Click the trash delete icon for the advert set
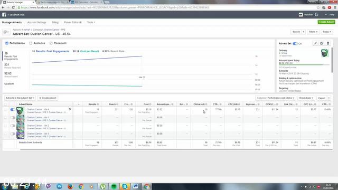Image resolution: width=338 pixels, height=190 pixels. pos(328,43)
